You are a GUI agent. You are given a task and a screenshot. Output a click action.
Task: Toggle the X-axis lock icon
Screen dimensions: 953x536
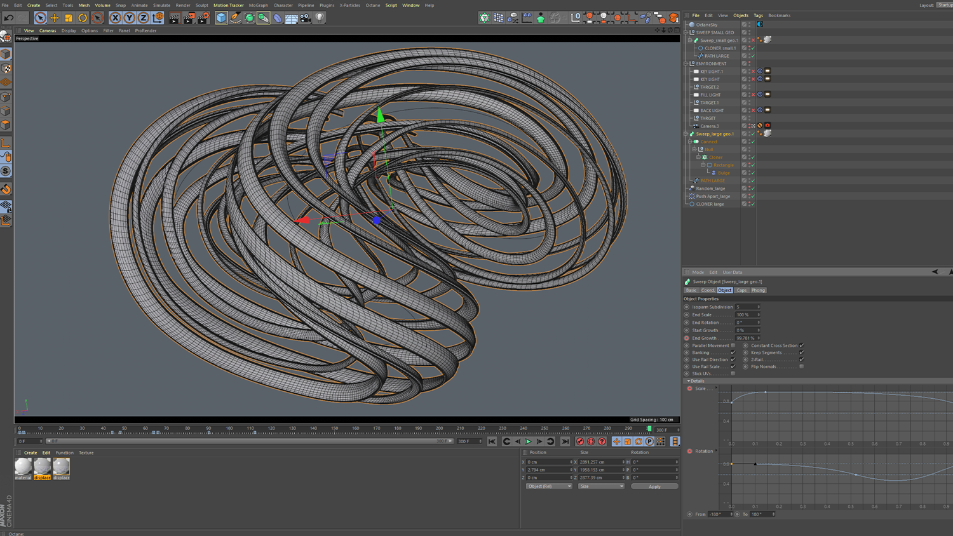115,18
